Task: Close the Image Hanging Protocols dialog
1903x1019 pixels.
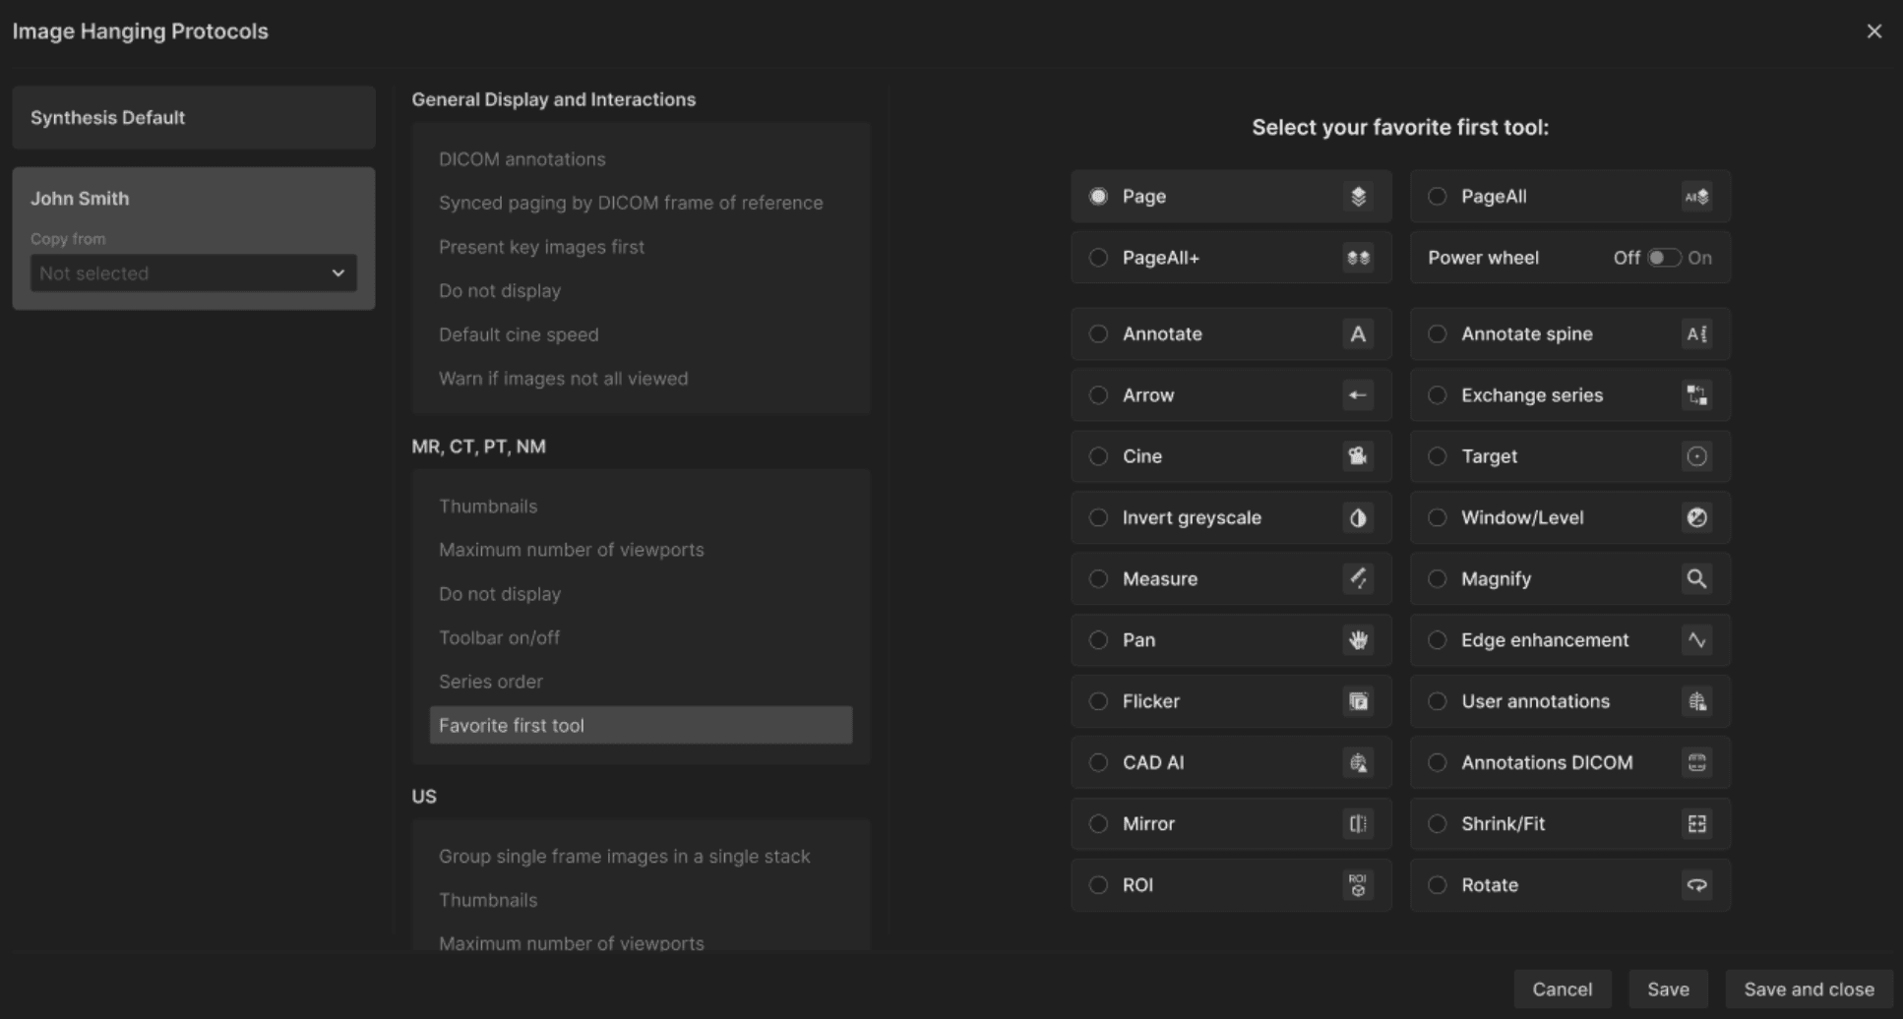Action: coord(1873,31)
